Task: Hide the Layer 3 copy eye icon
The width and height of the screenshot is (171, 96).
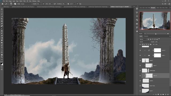Action: point(140,86)
